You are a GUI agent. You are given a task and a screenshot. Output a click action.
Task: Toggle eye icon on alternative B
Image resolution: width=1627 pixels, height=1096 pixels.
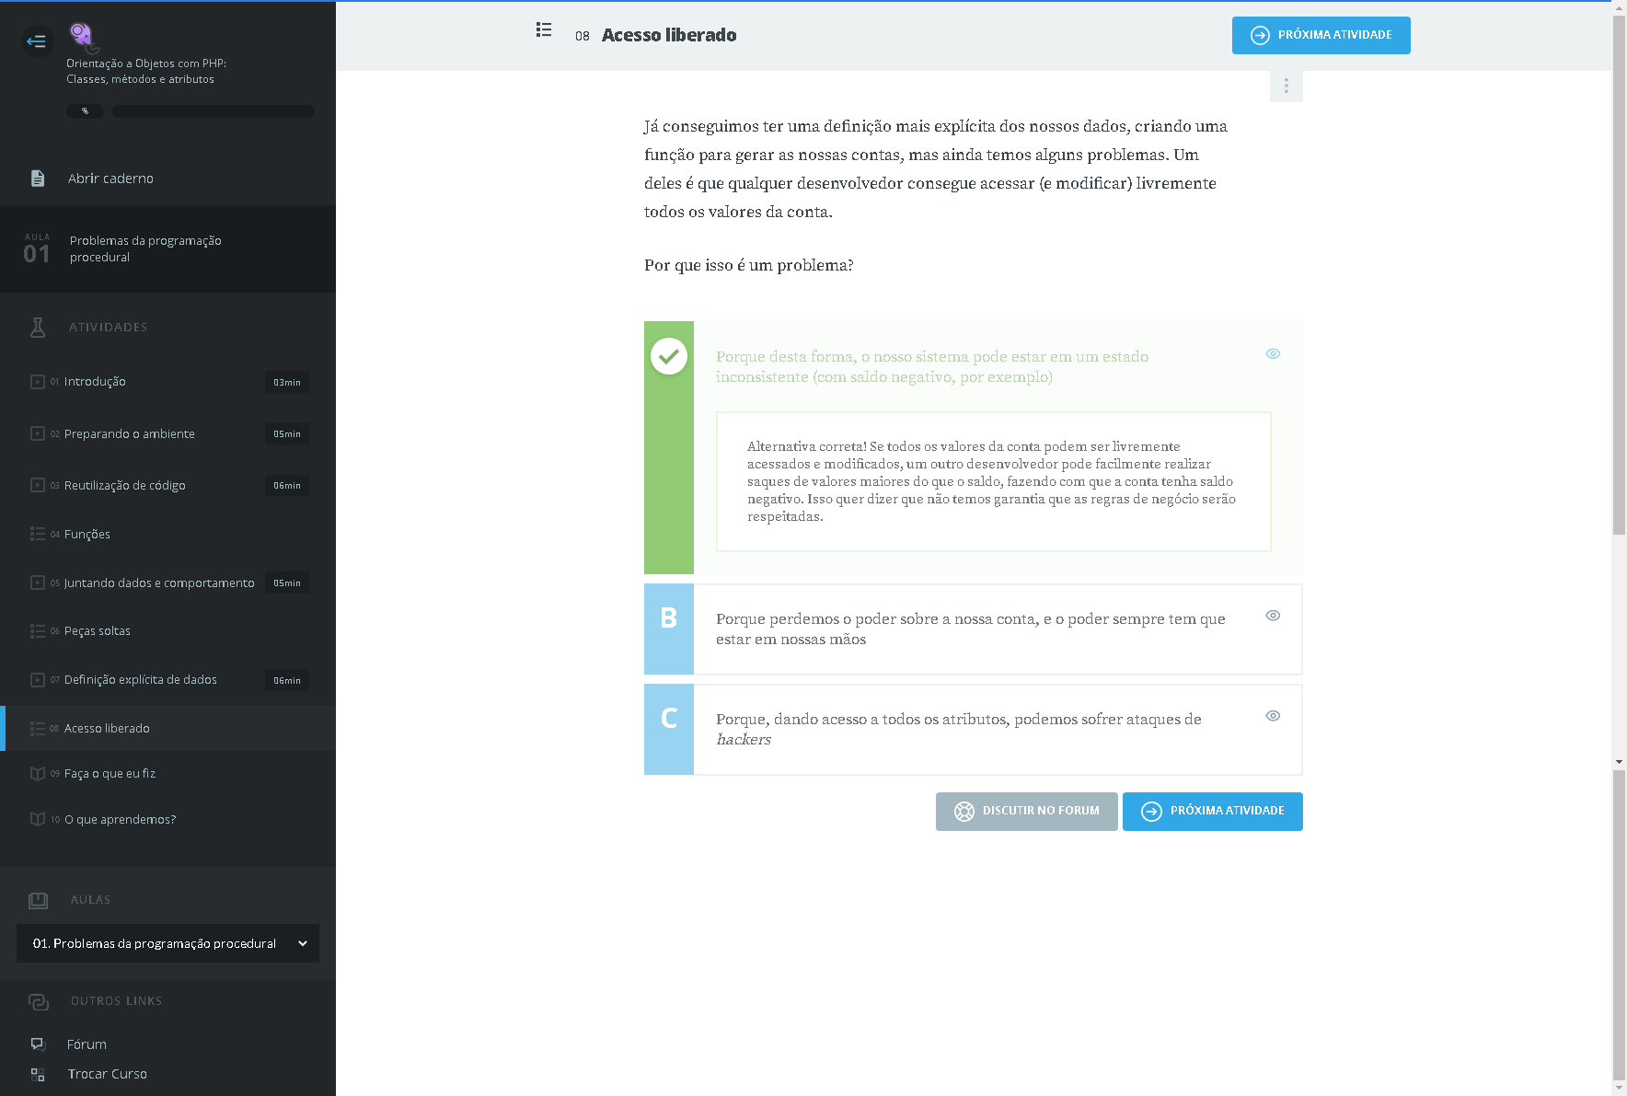[1273, 616]
